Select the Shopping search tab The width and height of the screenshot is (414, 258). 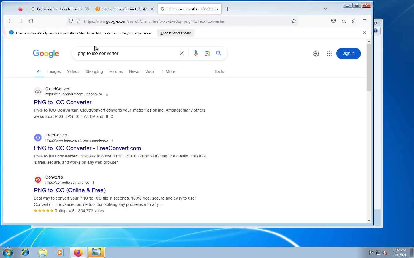coord(94,71)
